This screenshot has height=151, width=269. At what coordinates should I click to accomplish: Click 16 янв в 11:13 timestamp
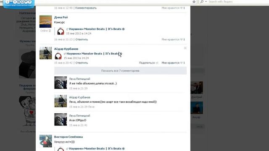tap(63, 39)
